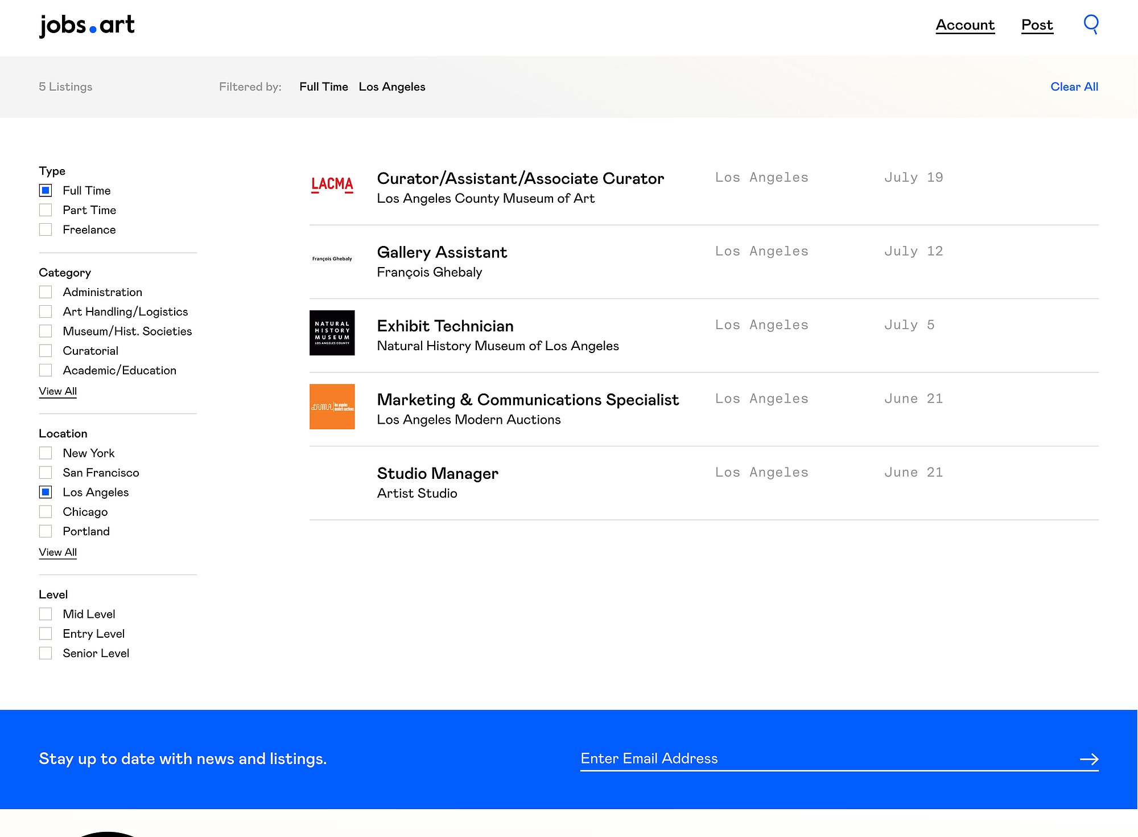Click the François Ghebaly logo
This screenshot has height=837, width=1138.
[332, 259]
